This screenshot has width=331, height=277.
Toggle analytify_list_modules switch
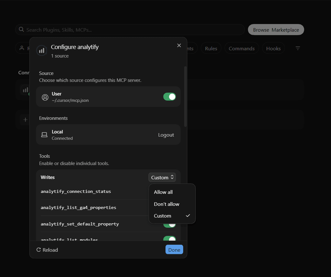pyautogui.click(x=169, y=238)
